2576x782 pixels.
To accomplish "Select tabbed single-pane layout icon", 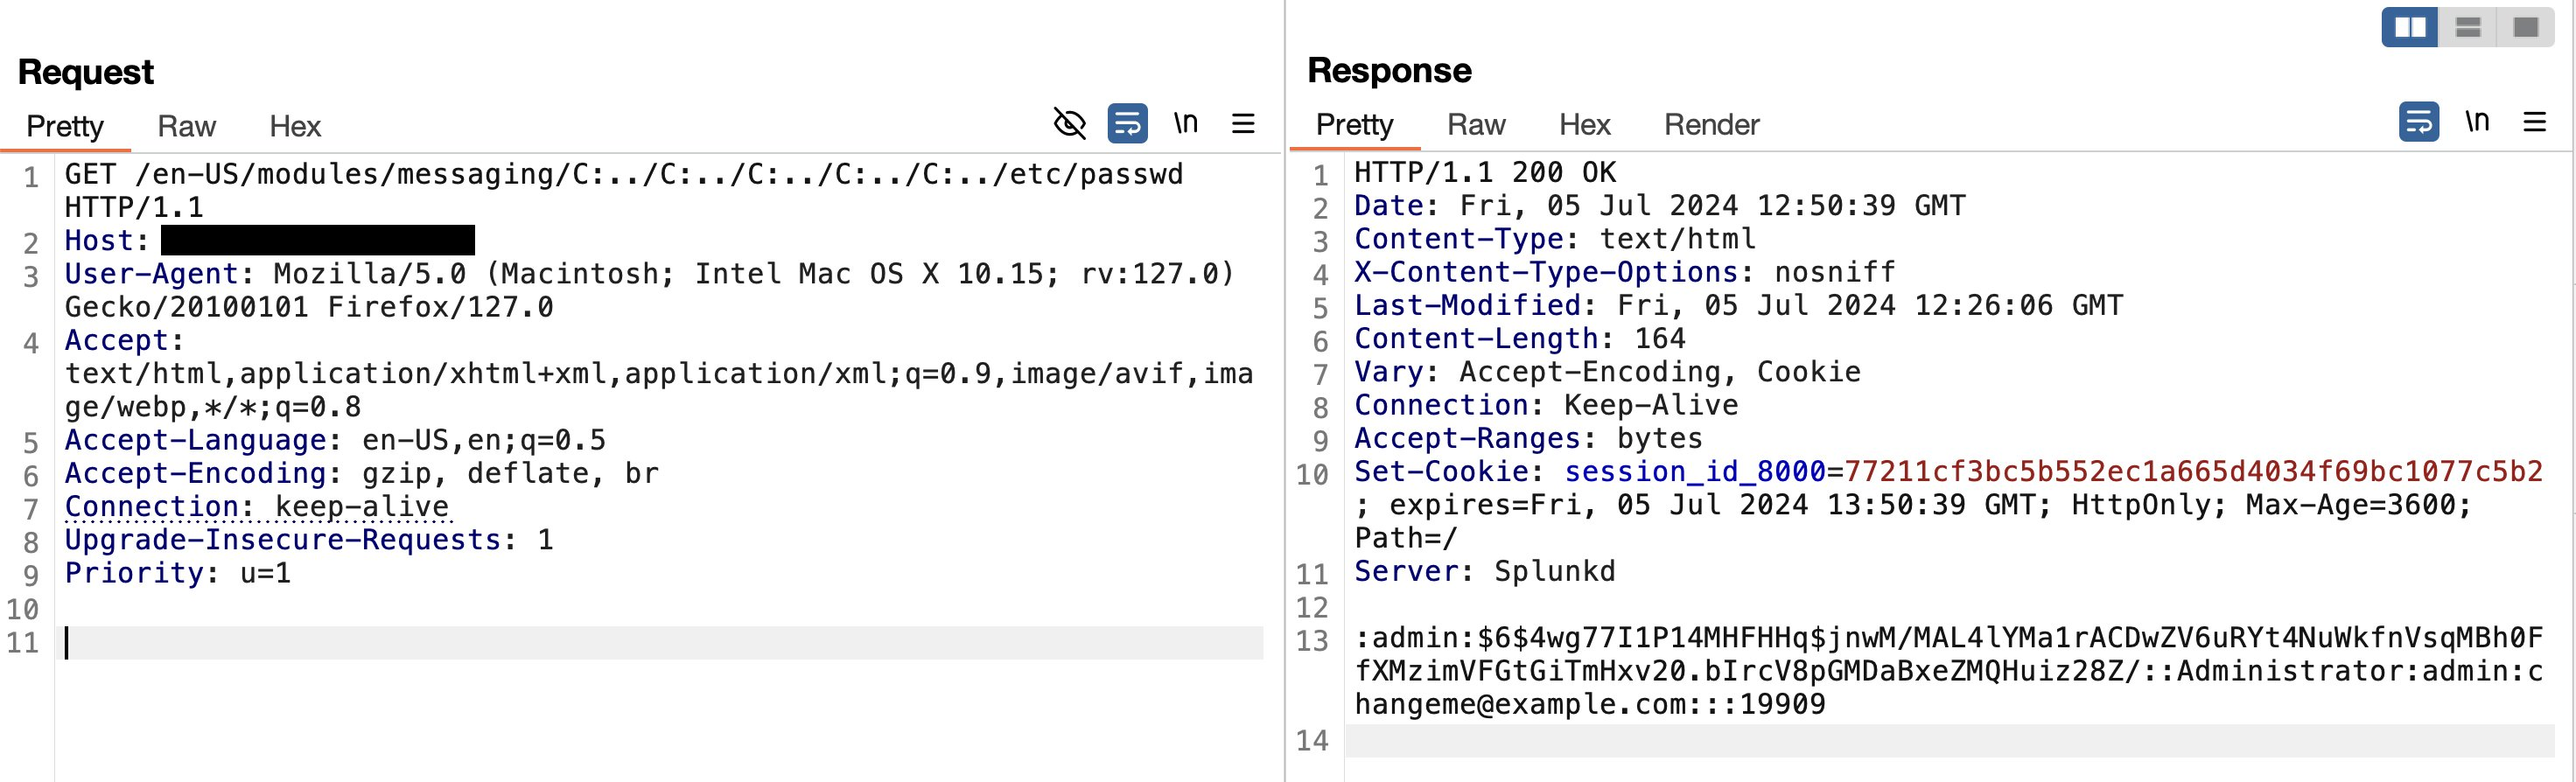I will pos(2526,27).
